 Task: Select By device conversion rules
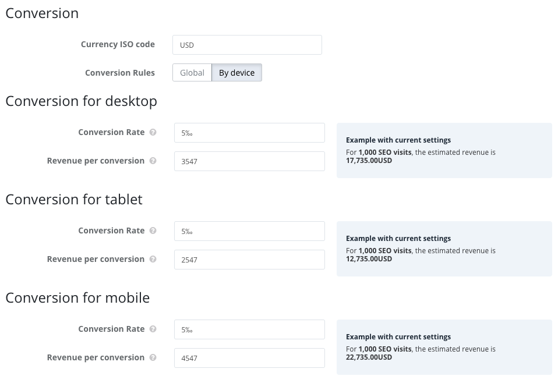point(236,73)
